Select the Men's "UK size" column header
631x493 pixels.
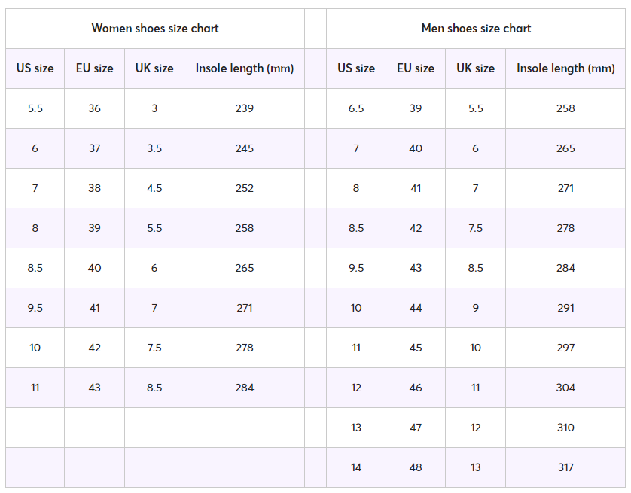(475, 68)
